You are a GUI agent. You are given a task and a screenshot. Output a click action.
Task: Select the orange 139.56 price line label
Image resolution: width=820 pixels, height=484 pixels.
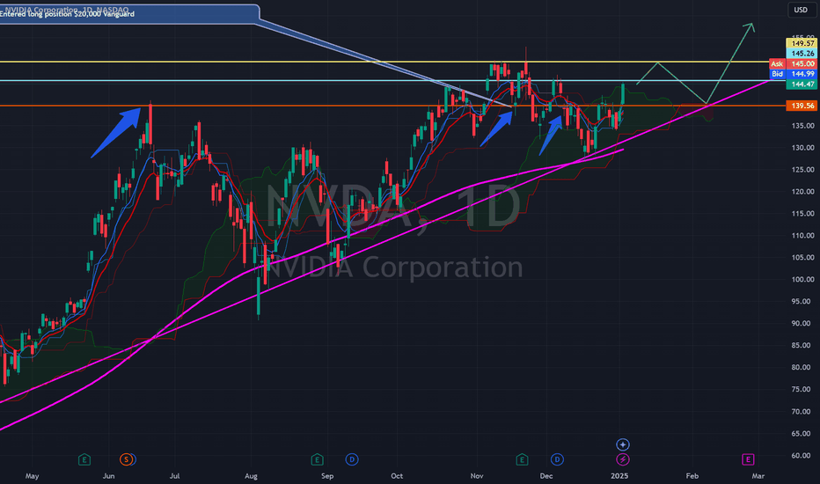pos(802,106)
